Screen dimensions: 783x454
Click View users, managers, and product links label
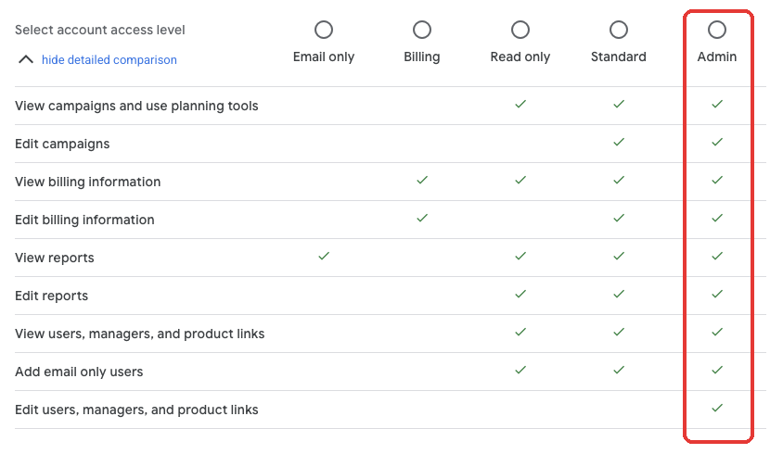click(140, 334)
